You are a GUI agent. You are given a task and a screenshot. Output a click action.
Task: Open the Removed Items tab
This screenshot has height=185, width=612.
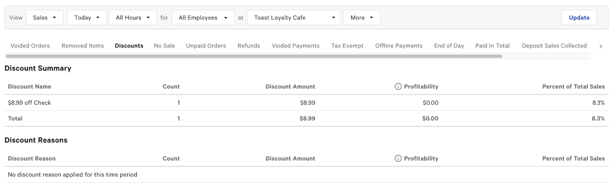tap(83, 46)
